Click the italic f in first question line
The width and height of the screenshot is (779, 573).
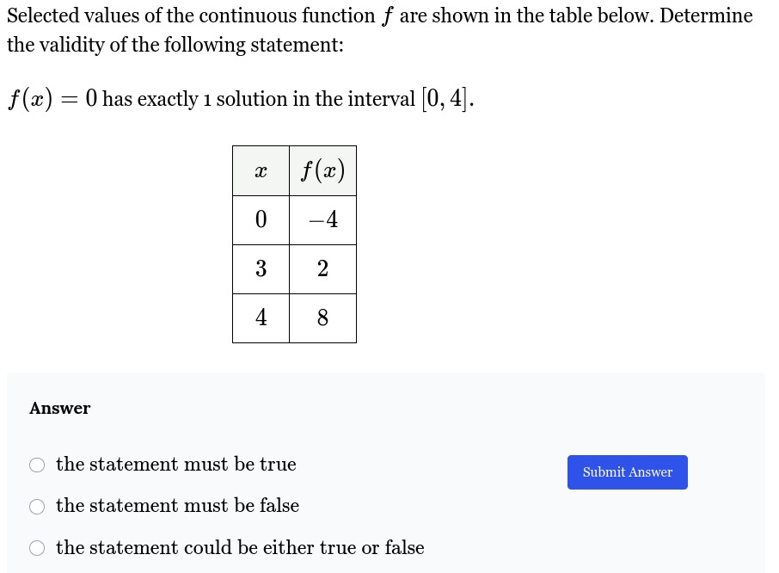click(x=387, y=15)
